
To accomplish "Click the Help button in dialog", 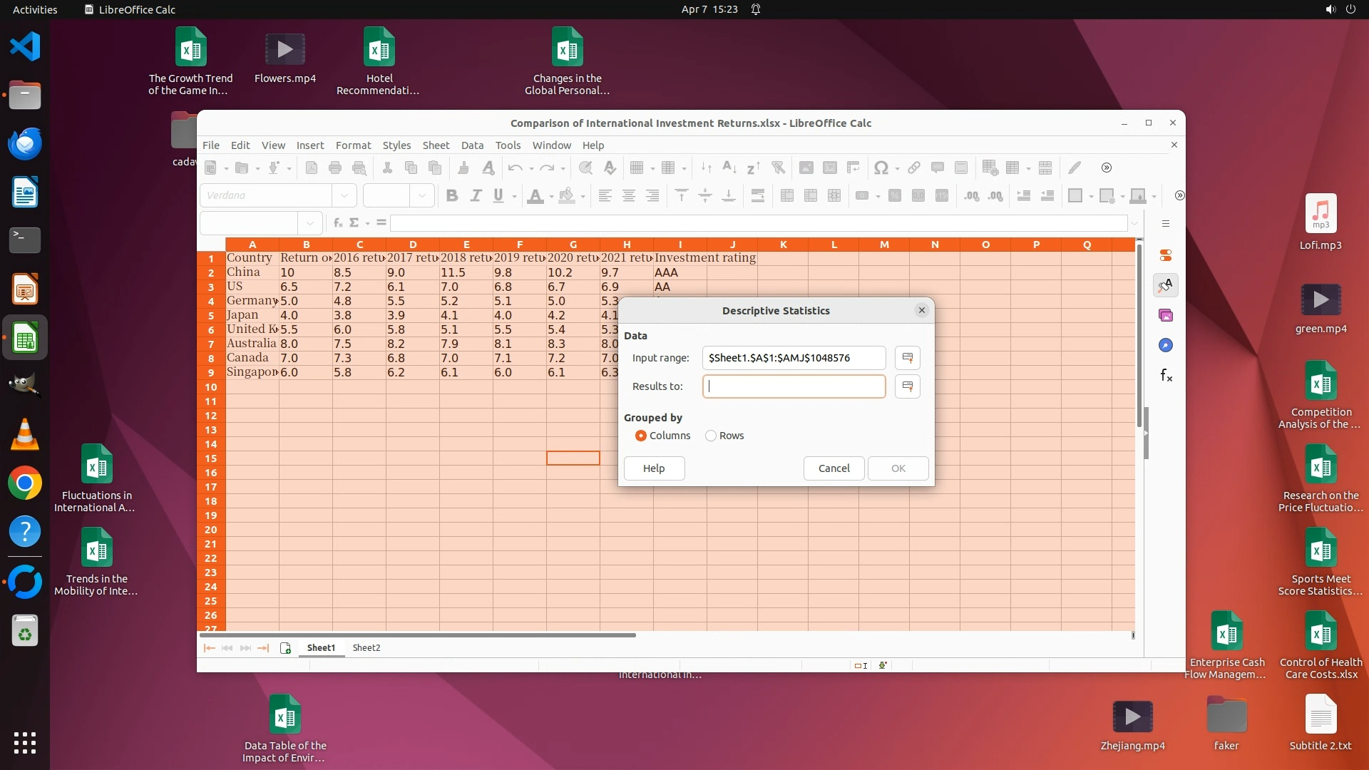I will (x=653, y=468).
